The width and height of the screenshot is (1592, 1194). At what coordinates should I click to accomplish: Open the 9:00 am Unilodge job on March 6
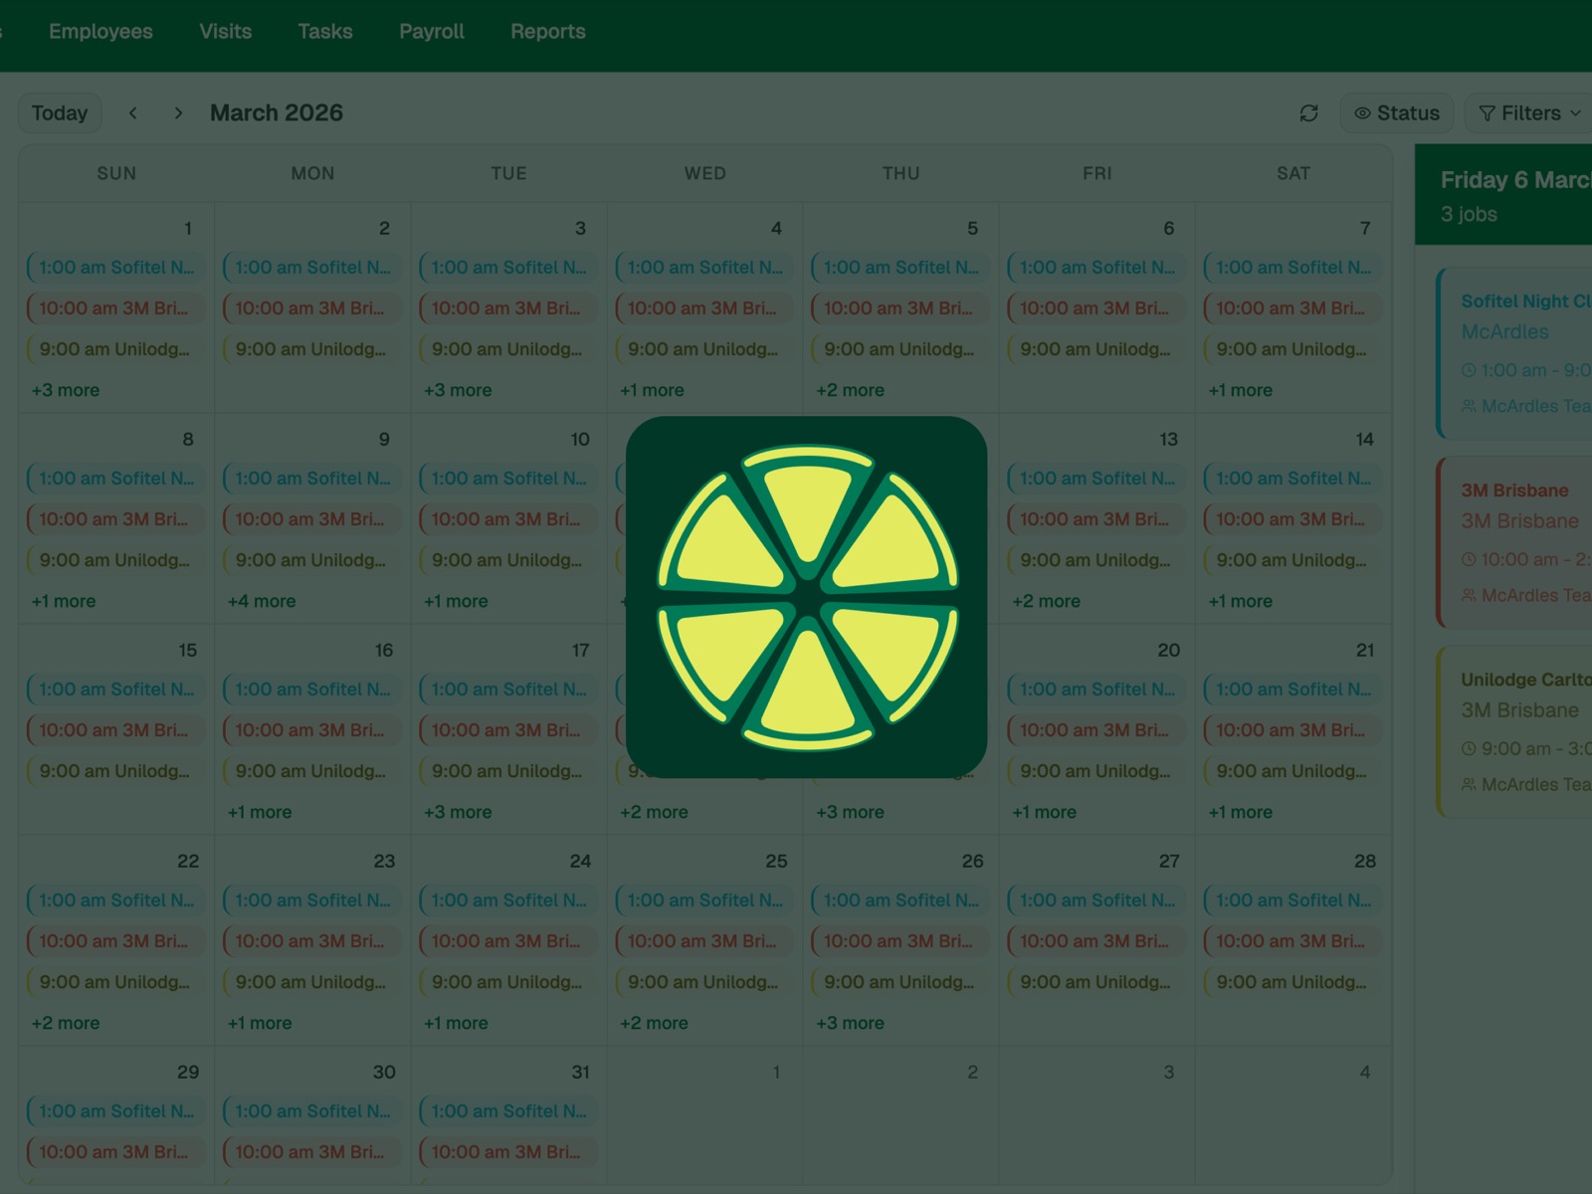click(x=1096, y=349)
